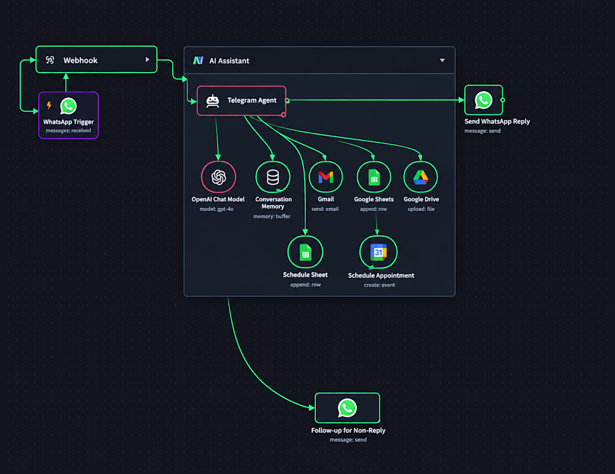The image size is (615, 474).
Task: Click the Google Drive label
Action: point(421,199)
